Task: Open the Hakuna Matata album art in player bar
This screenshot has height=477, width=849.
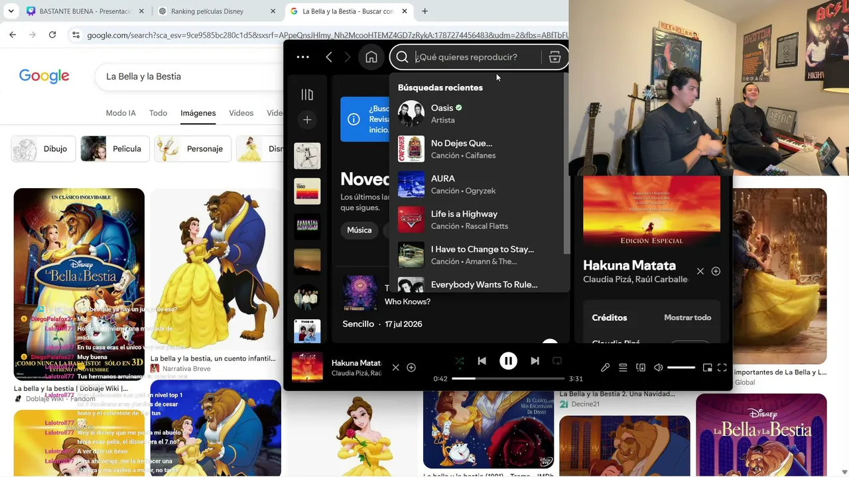Action: click(307, 367)
